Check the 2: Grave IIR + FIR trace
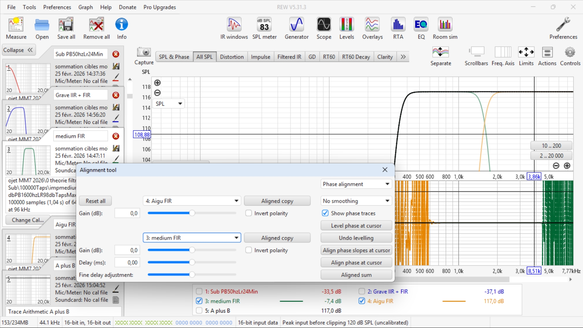 coord(362,292)
